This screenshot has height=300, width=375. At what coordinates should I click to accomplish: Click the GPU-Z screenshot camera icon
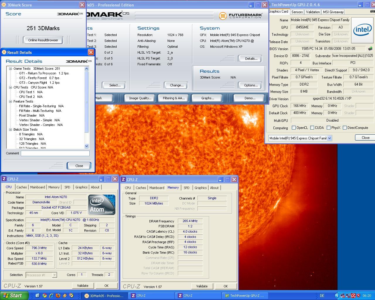coord(372,11)
